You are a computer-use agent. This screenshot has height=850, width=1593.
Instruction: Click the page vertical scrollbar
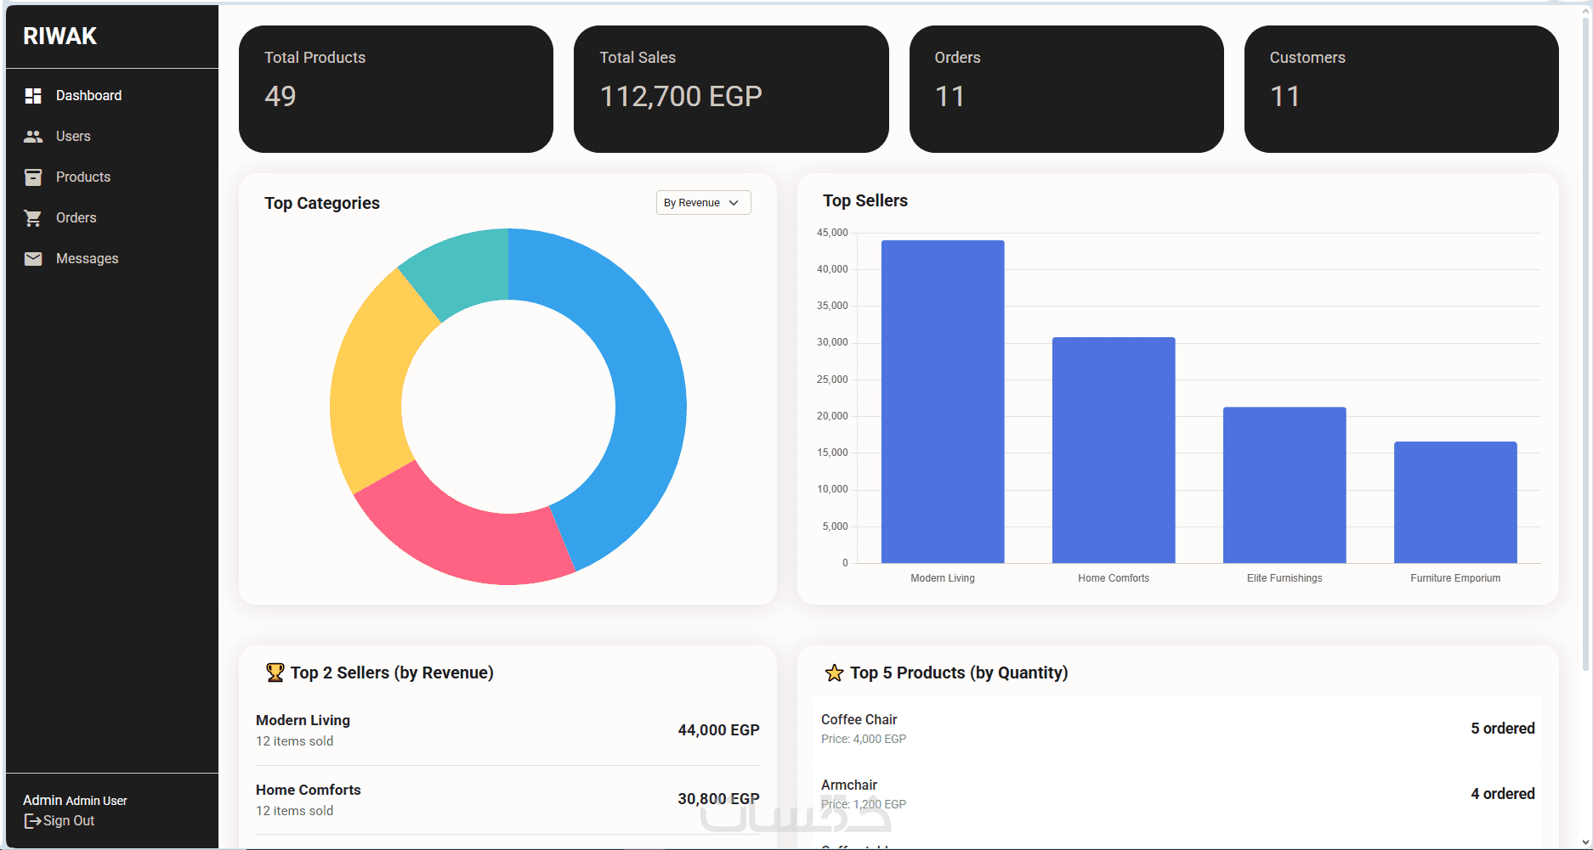[x=1586, y=340]
